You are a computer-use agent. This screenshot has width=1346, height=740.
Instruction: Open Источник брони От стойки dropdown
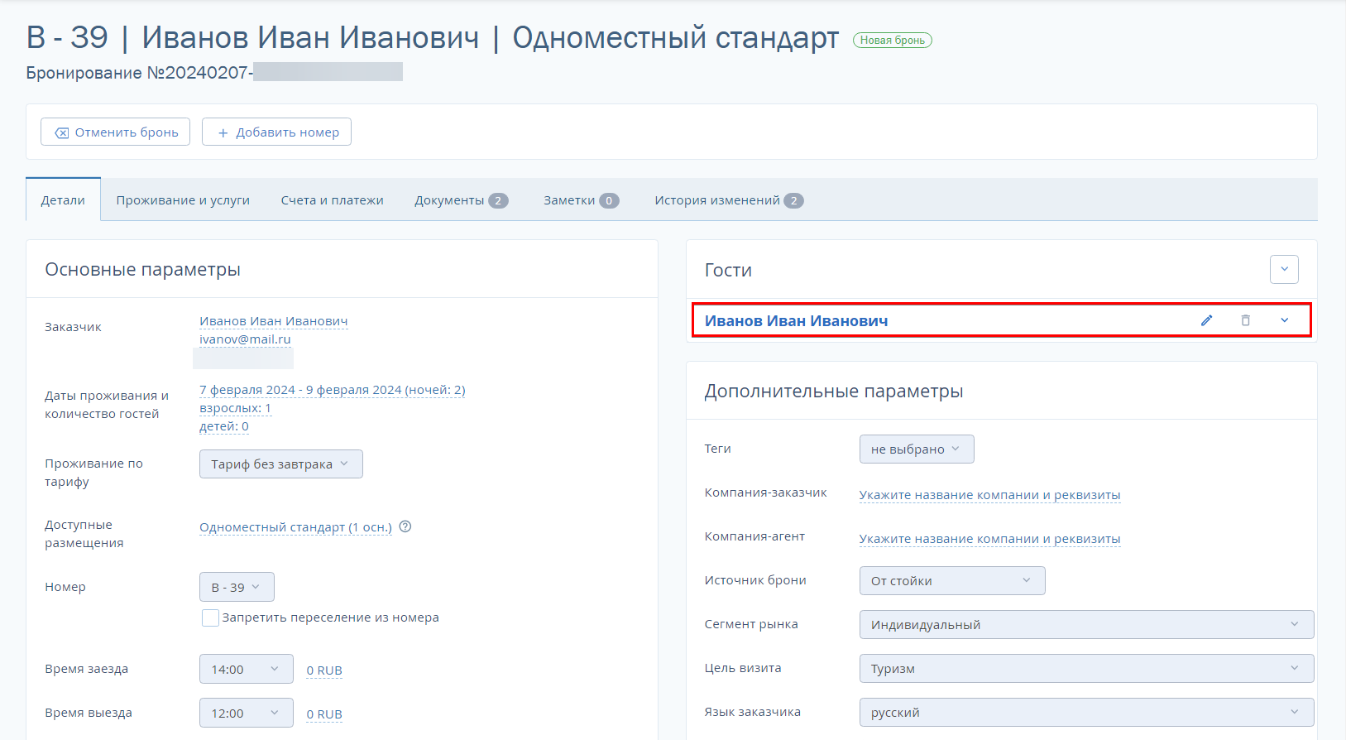coord(952,580)
